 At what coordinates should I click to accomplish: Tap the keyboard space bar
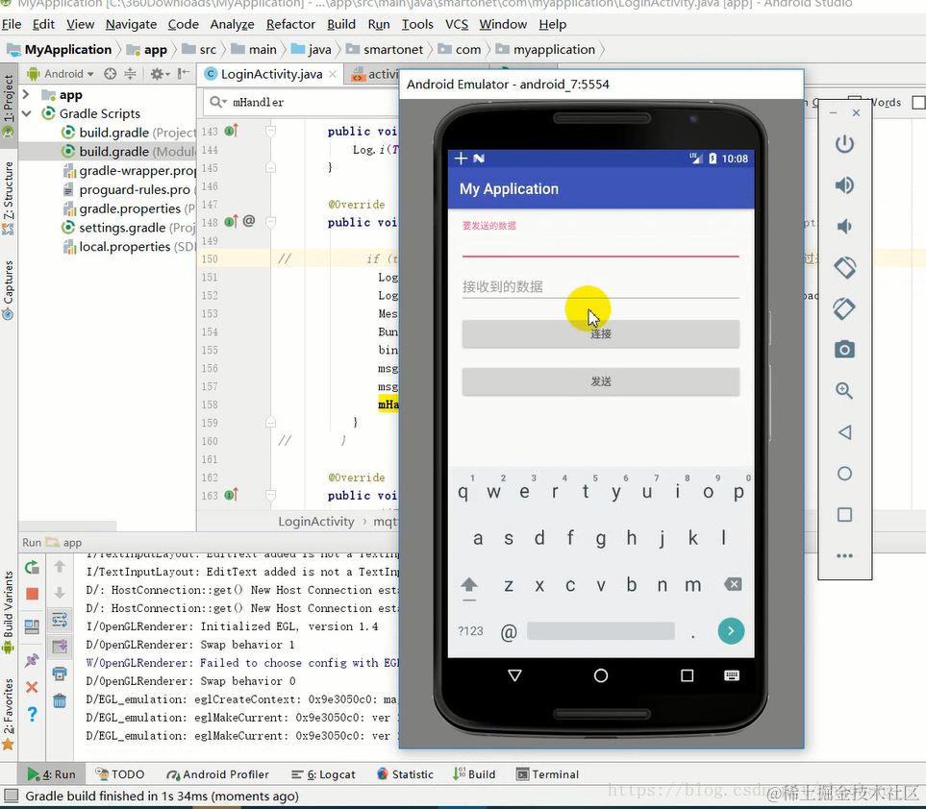(x=601, y=631)
